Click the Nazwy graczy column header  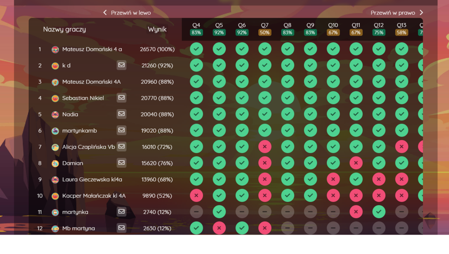pyautogui.click(x=65, y=29)
